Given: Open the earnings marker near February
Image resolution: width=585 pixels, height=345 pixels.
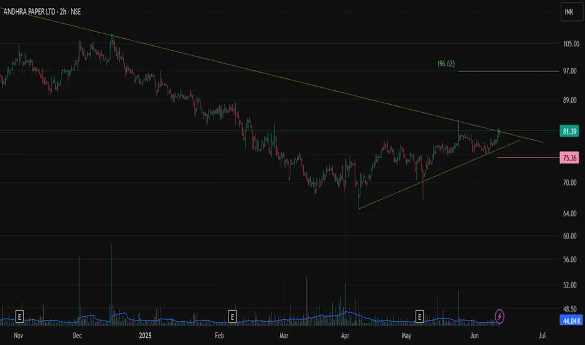Looking at the screenshot, I should click(x=232, y=317).
